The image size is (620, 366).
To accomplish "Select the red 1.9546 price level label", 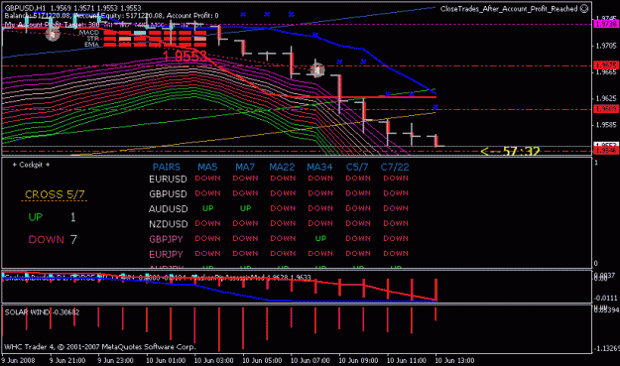I will pos(606,151).
